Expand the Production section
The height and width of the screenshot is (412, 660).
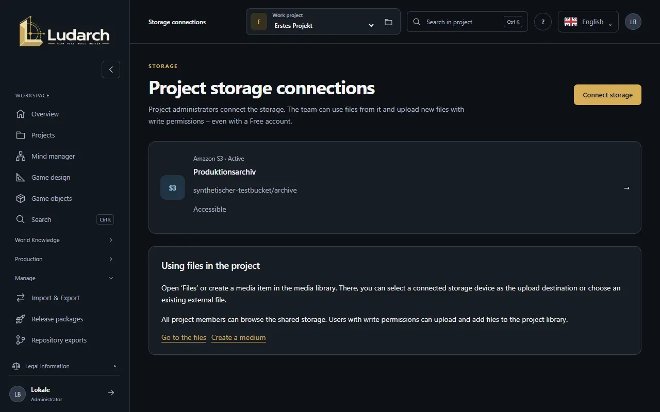[64, 259]
